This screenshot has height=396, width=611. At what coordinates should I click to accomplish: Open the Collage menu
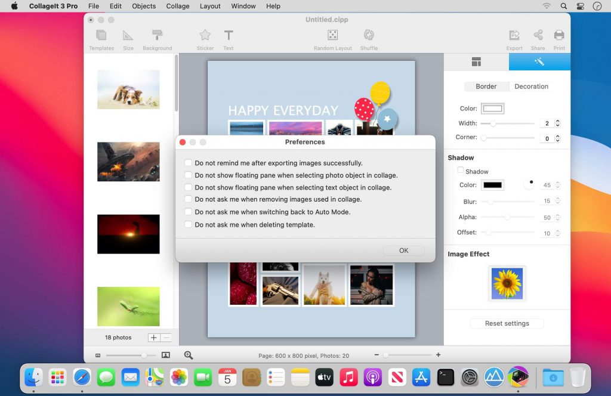point(177,6)
